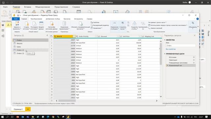Collapse the Запросы queries pane
This screenshot has height=119, width=211.
(47, 35)
